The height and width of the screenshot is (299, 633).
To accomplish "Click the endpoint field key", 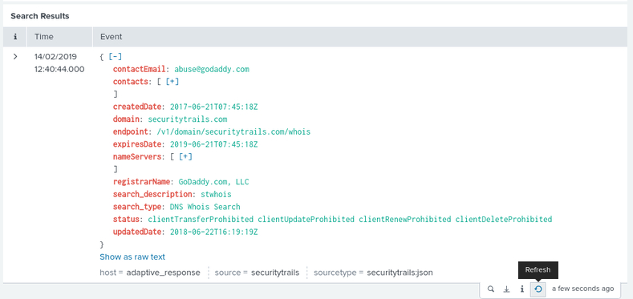I will [x=131, y=131].
